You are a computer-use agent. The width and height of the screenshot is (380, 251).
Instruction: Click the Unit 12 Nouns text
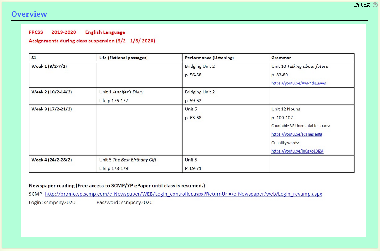(x=286, y=109)
